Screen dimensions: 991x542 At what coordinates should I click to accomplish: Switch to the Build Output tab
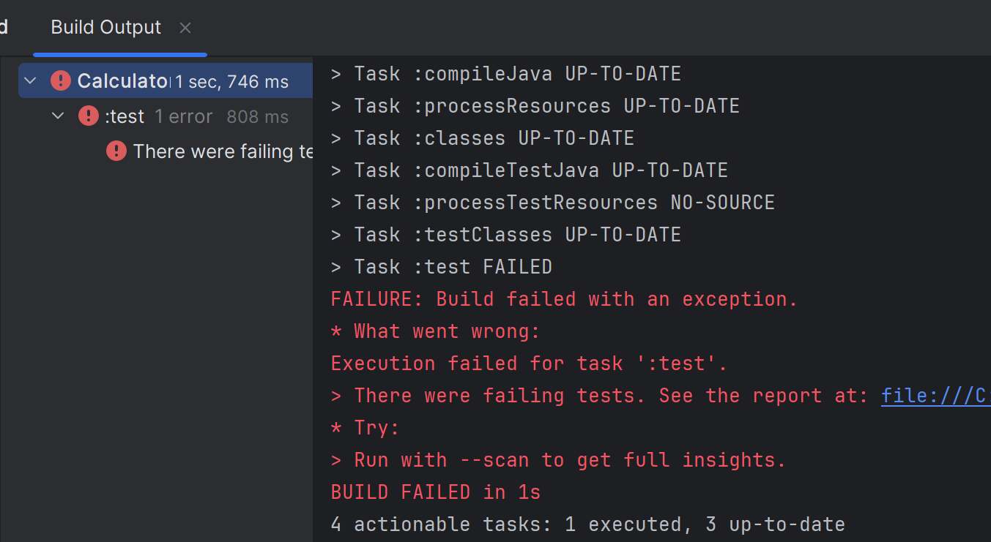[x=105, y=27]
